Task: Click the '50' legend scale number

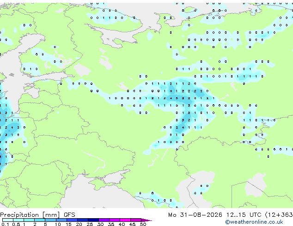Action: tap(143, 224)
